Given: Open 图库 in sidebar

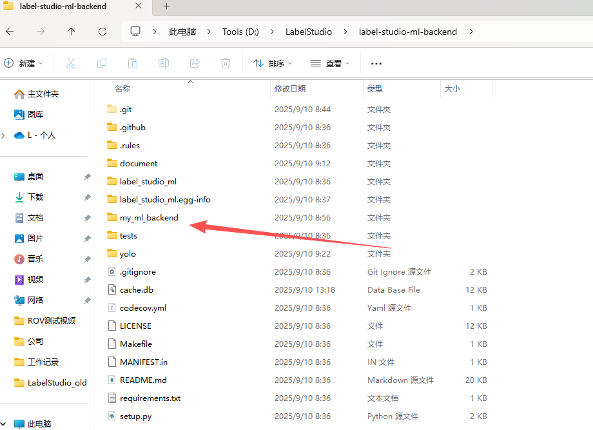Looking at the screenshot, I should (29, 114).
